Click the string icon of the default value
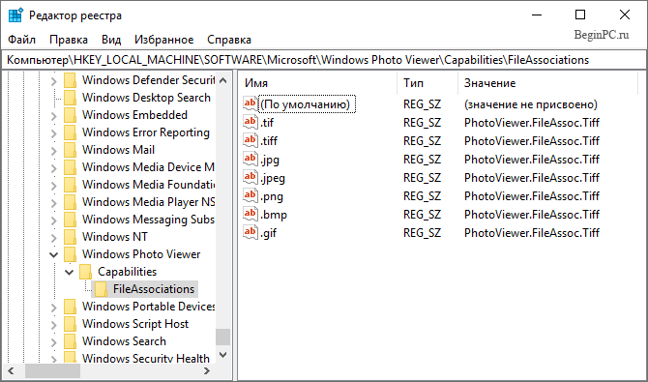 pos(250,103)
